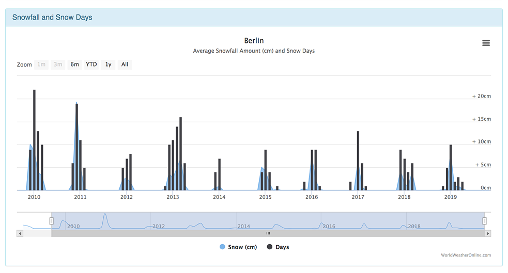Select the YTD zoom option
The image size is (508, 273).
pyautogui.click(x=91, y=65)
